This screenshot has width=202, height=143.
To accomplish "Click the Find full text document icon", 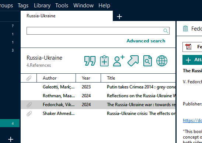I will [148, 61].
